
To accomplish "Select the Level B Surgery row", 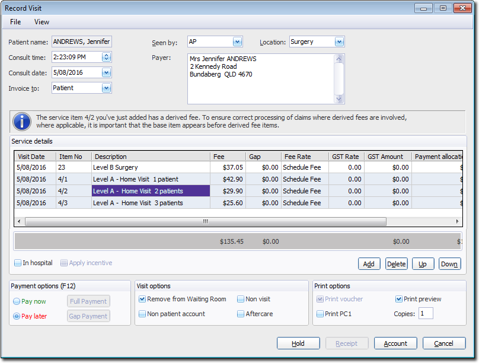I will point(151,168).
